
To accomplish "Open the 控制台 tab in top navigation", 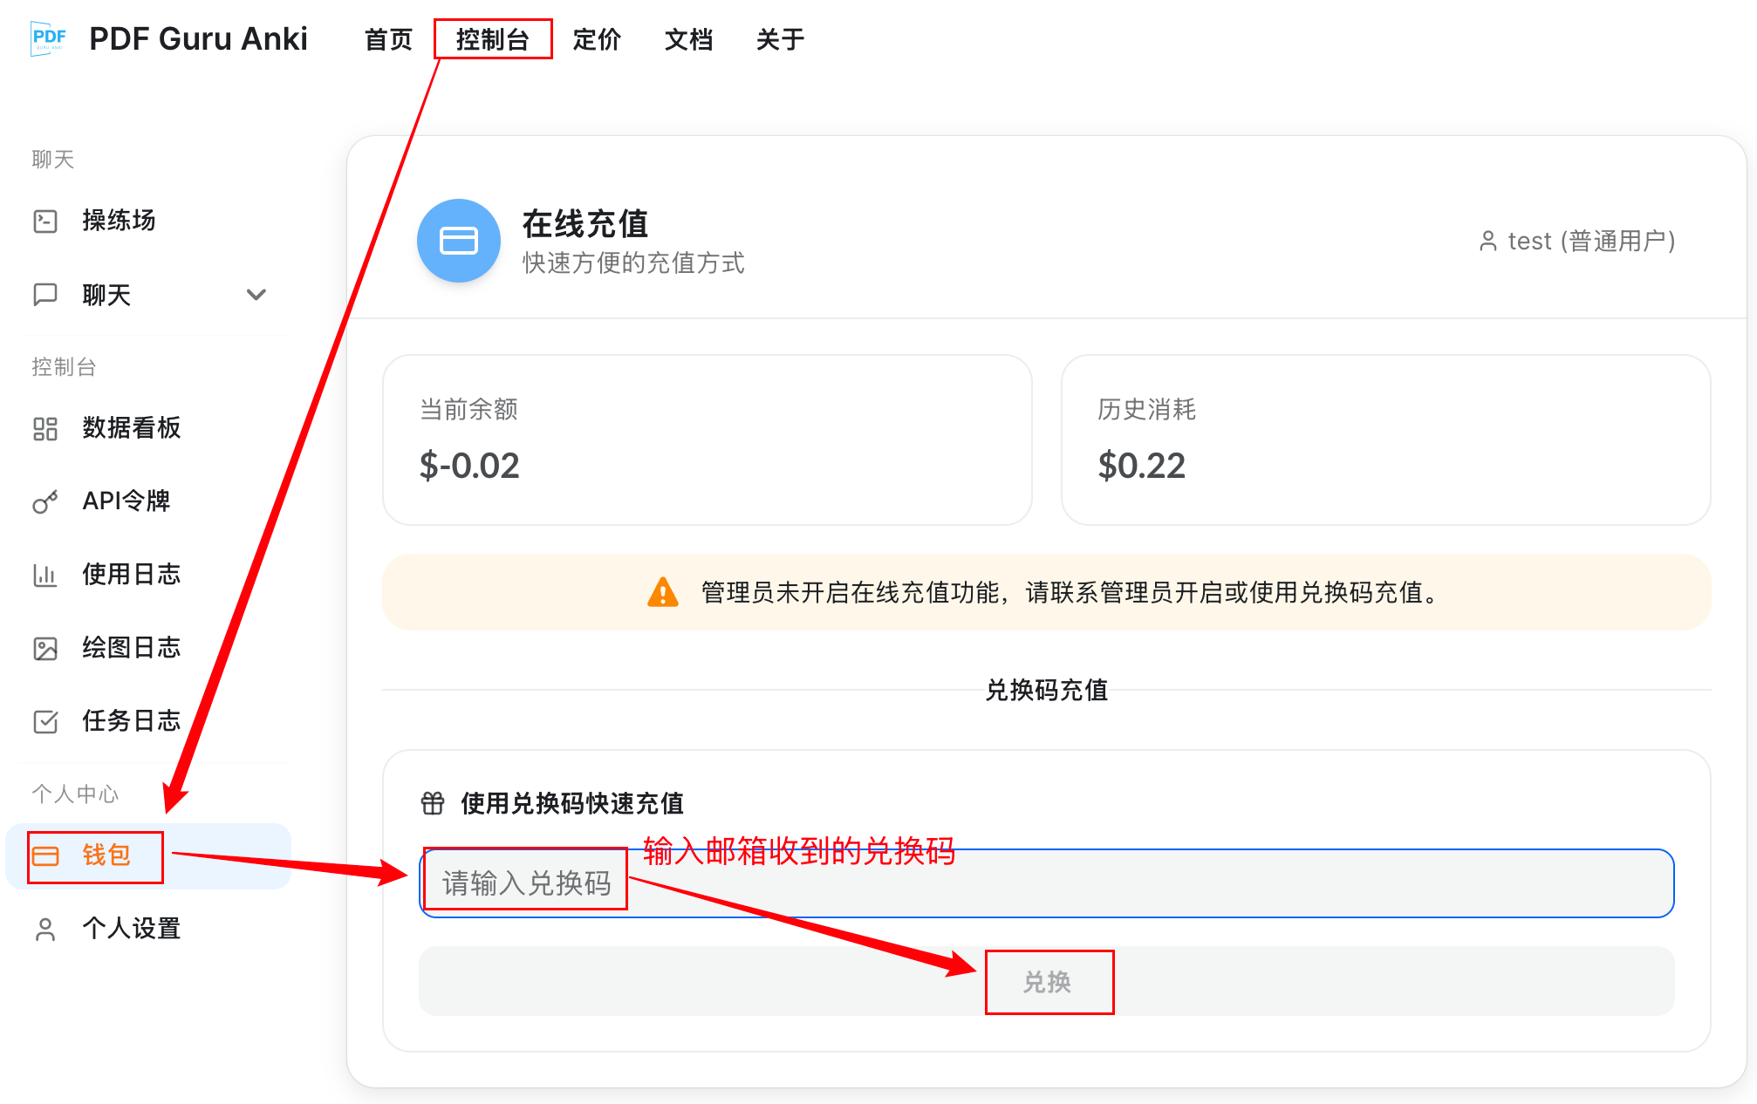I will [492, 39].
